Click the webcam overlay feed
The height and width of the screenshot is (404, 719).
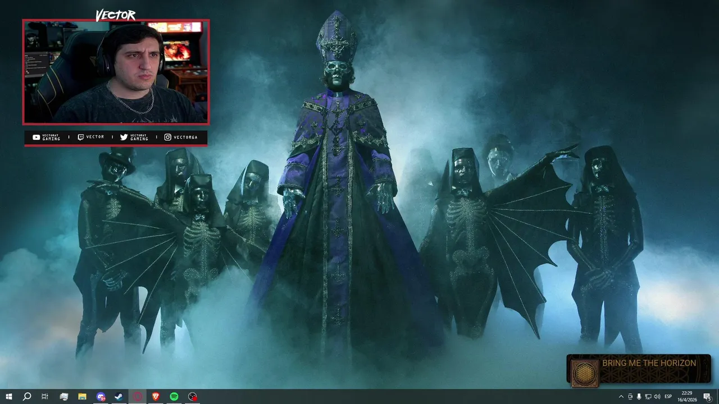(116, 72)
